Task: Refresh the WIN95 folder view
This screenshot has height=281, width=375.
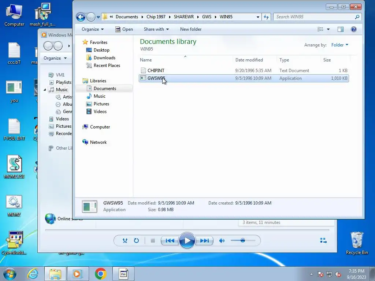Action: click(x=266, y=17)
